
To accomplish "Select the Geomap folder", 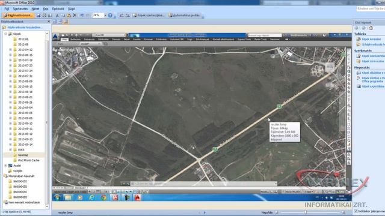I will click(x=23, y=155).
